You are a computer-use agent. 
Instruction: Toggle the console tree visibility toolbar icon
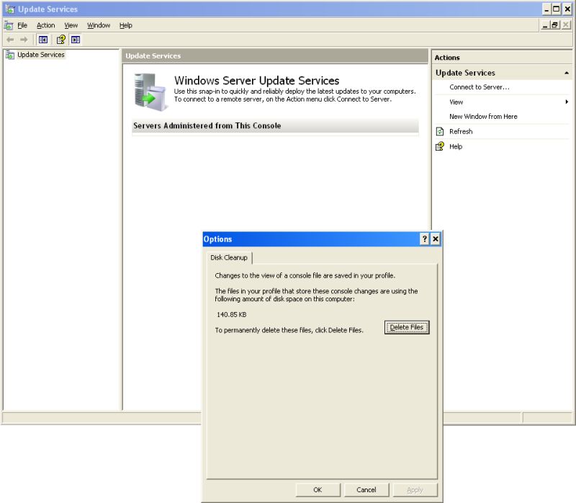tap(42, 40)
